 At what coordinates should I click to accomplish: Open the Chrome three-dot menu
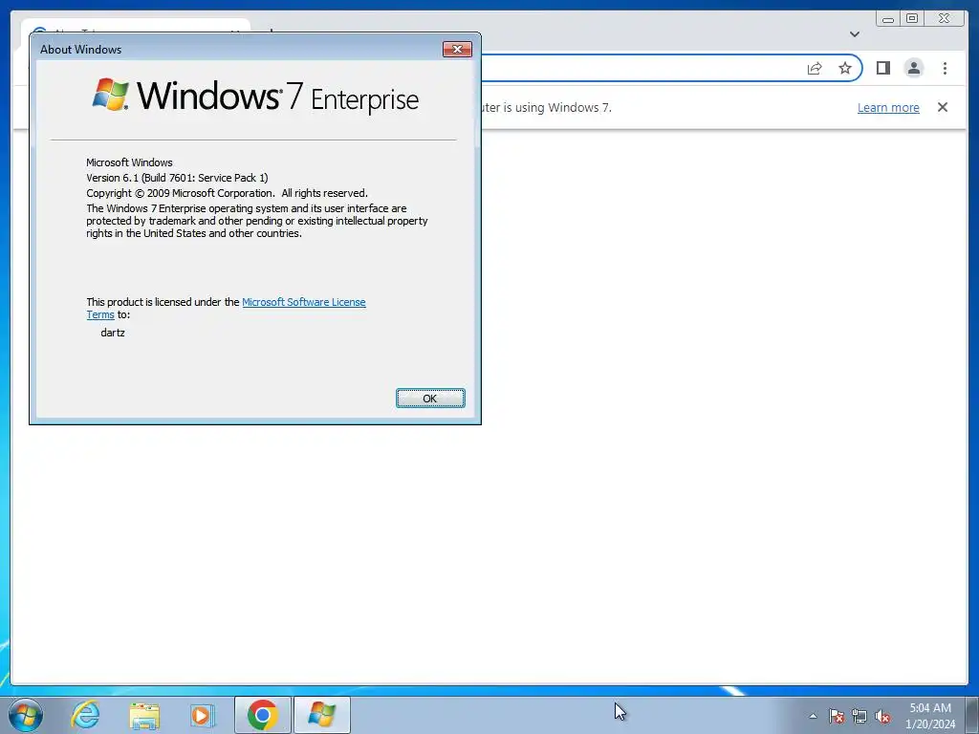coord(945,68)
